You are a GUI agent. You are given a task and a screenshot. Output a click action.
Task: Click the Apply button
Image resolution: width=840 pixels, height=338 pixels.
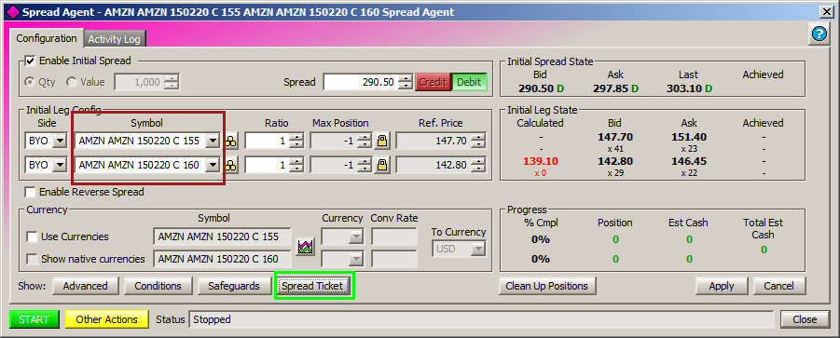click(722, 286)
